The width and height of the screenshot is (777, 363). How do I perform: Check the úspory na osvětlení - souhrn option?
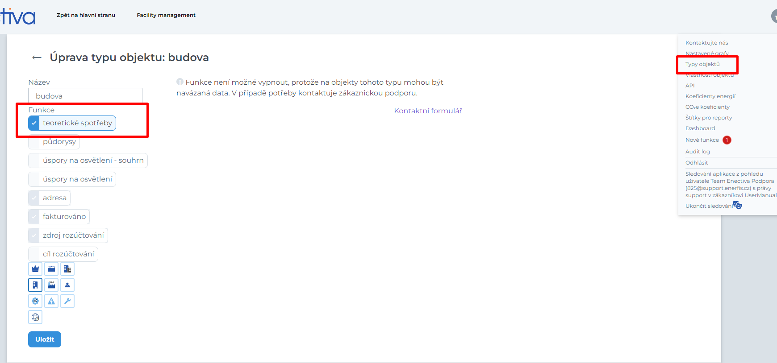pos(34,161)
